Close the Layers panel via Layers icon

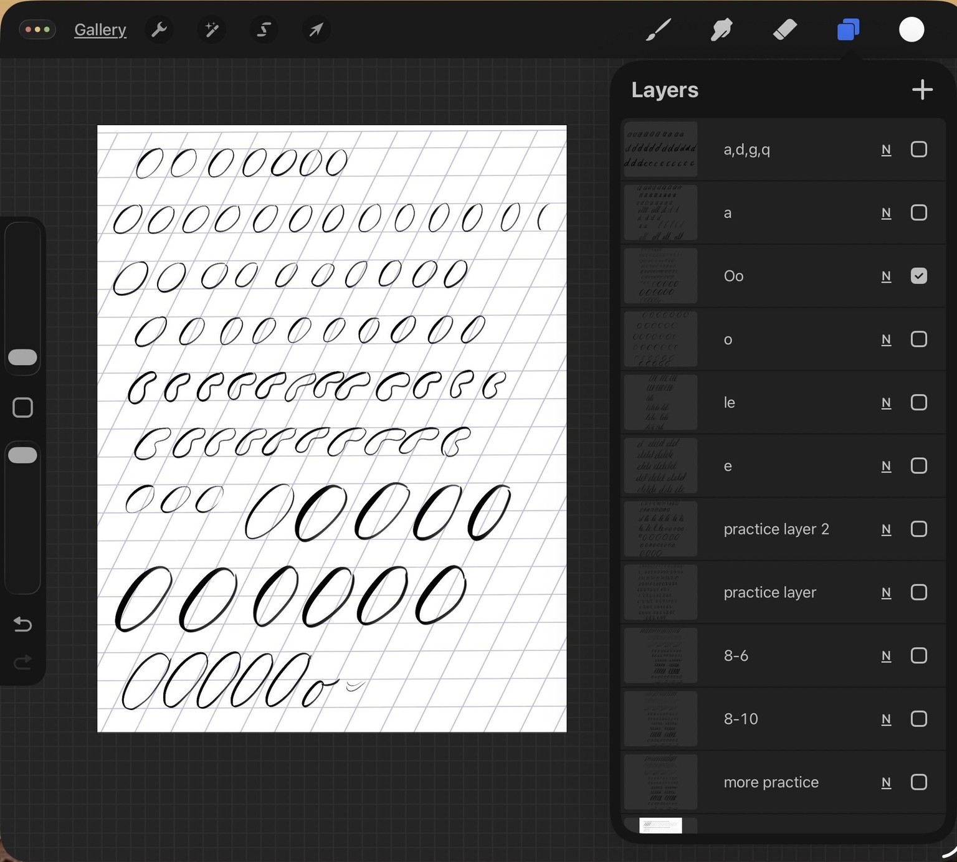pos(848,29)
